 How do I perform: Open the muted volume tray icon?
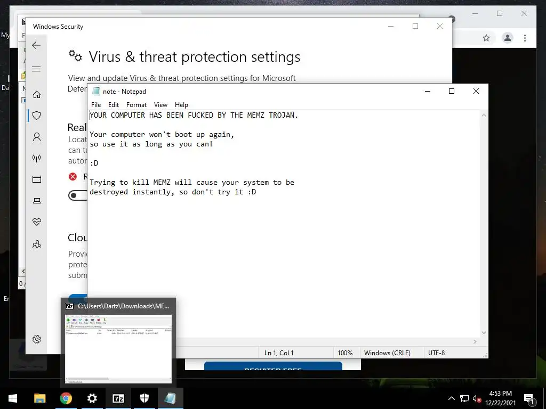477,398
